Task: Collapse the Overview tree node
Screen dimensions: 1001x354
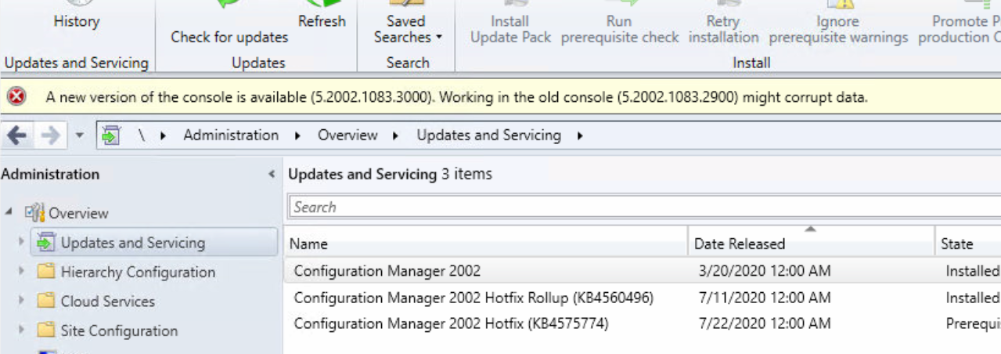Action: click(9, 212)
